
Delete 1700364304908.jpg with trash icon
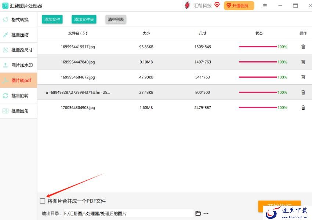coord(303,107)
